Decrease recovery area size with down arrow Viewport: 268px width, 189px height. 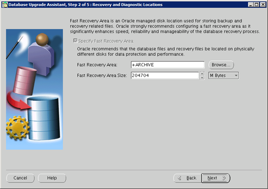click(x=202, y=78)
